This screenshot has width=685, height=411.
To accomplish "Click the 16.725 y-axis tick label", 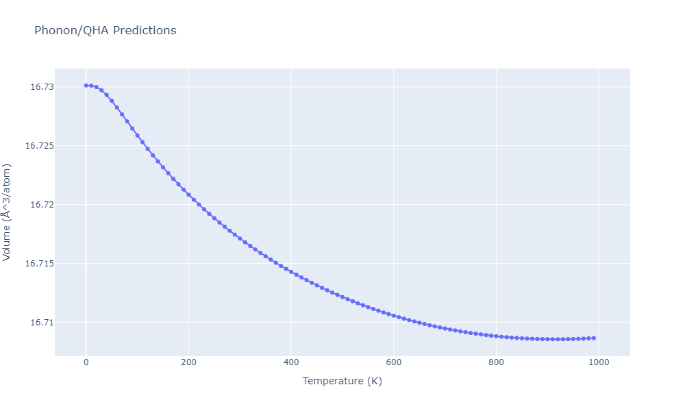I will tap(39, 146).
